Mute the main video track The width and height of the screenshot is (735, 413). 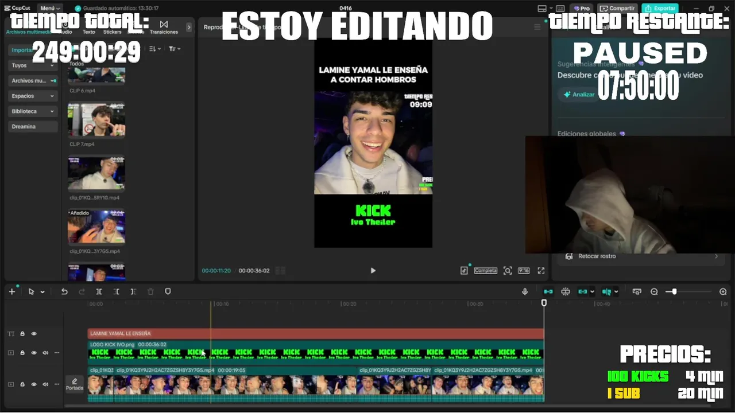(45, 384)
